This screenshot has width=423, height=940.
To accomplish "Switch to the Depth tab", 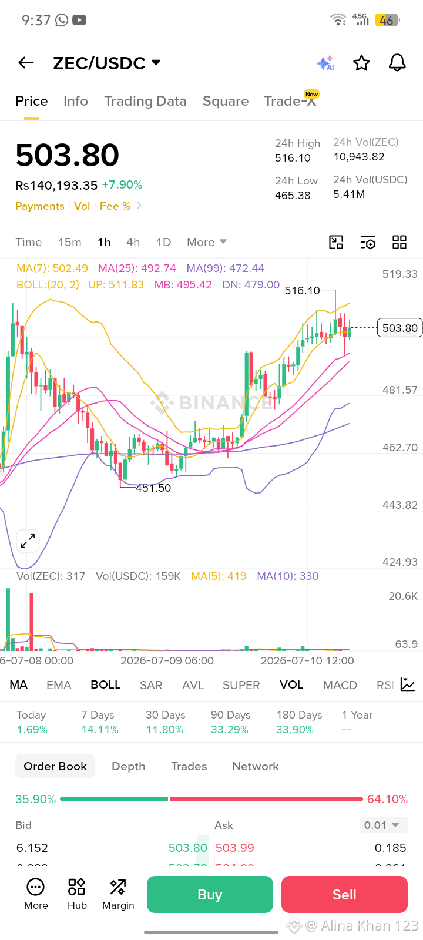I will click(129, 766).
